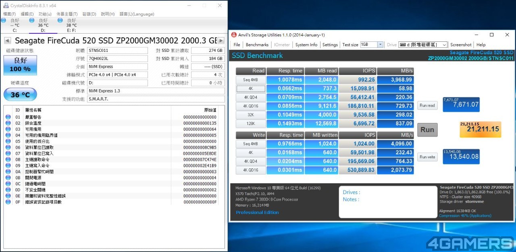The height and width of the screenshot is (252, 516).
Task: Click the 4K QD16 write test button
Action: click(250, 170)
